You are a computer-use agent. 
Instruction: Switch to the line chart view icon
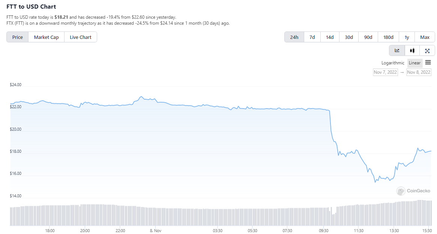pyautogui.click(x=397, y=51)
